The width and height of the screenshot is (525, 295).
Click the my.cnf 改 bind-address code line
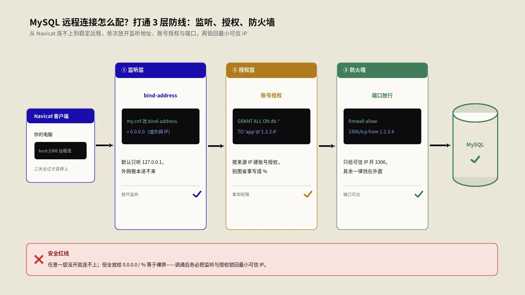[x=152, y=121]
